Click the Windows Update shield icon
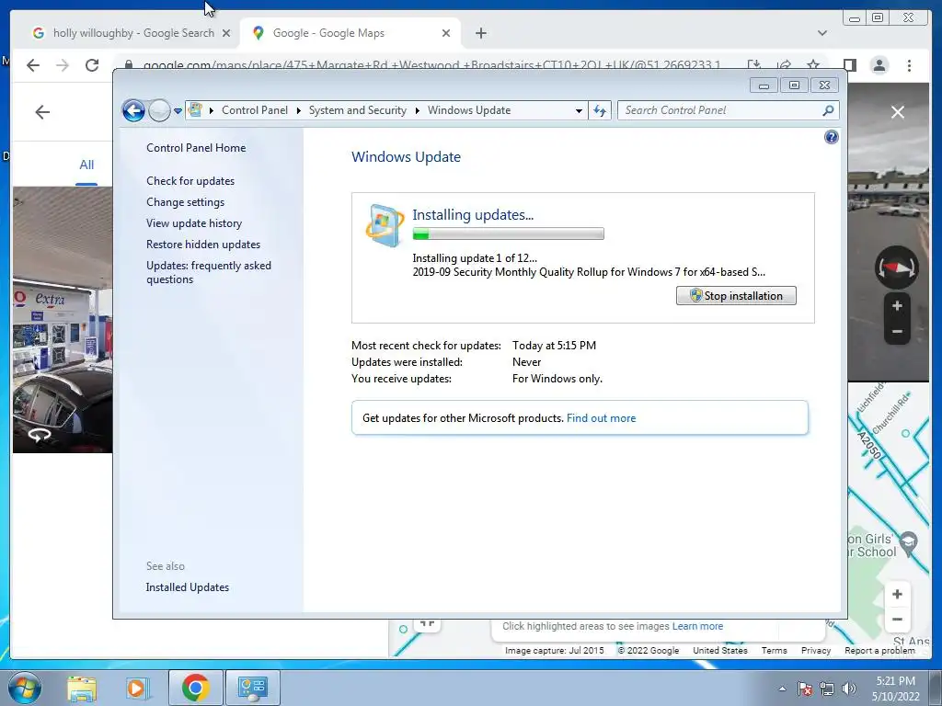The height and width of the screenshot is (706, 942). coord(385,226)
